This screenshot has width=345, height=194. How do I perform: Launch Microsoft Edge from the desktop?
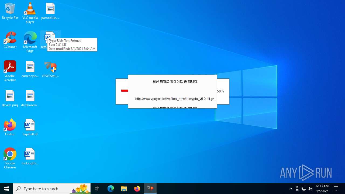[x=30, y=42]
